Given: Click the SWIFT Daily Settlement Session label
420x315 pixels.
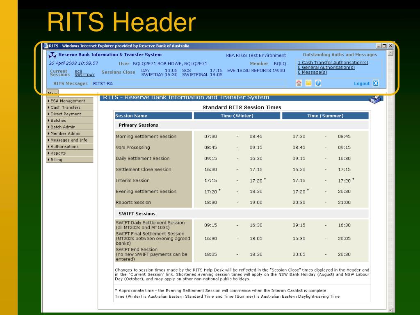Looking at the screenshot, I should (x=150, y=225).
